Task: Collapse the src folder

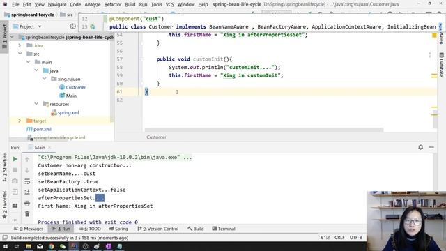Action: tap(20, 54)
